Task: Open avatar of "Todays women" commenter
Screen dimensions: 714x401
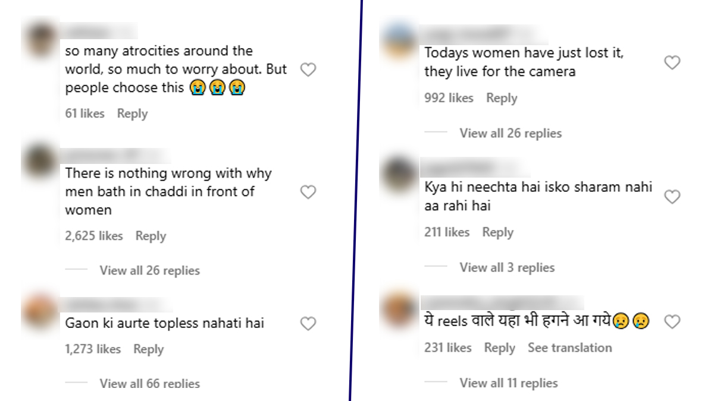Action: 400,42
